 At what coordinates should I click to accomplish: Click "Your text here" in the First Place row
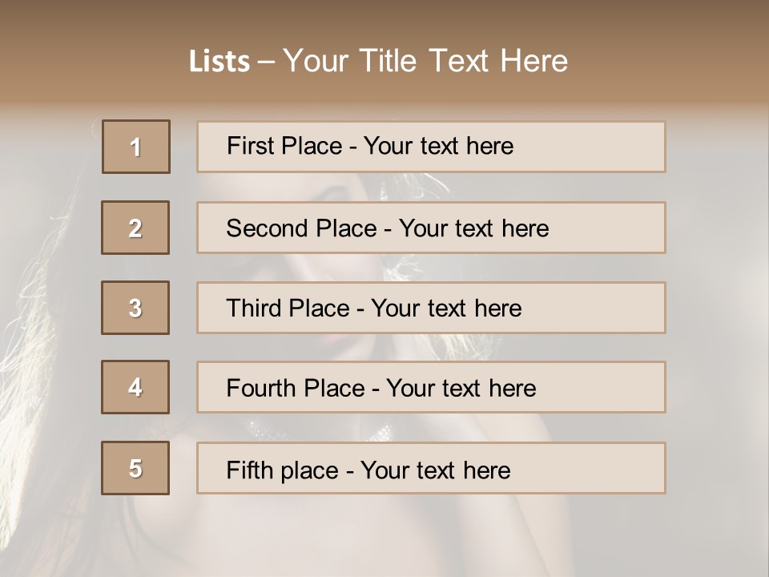pyautogui.click(x=438, y=146)
